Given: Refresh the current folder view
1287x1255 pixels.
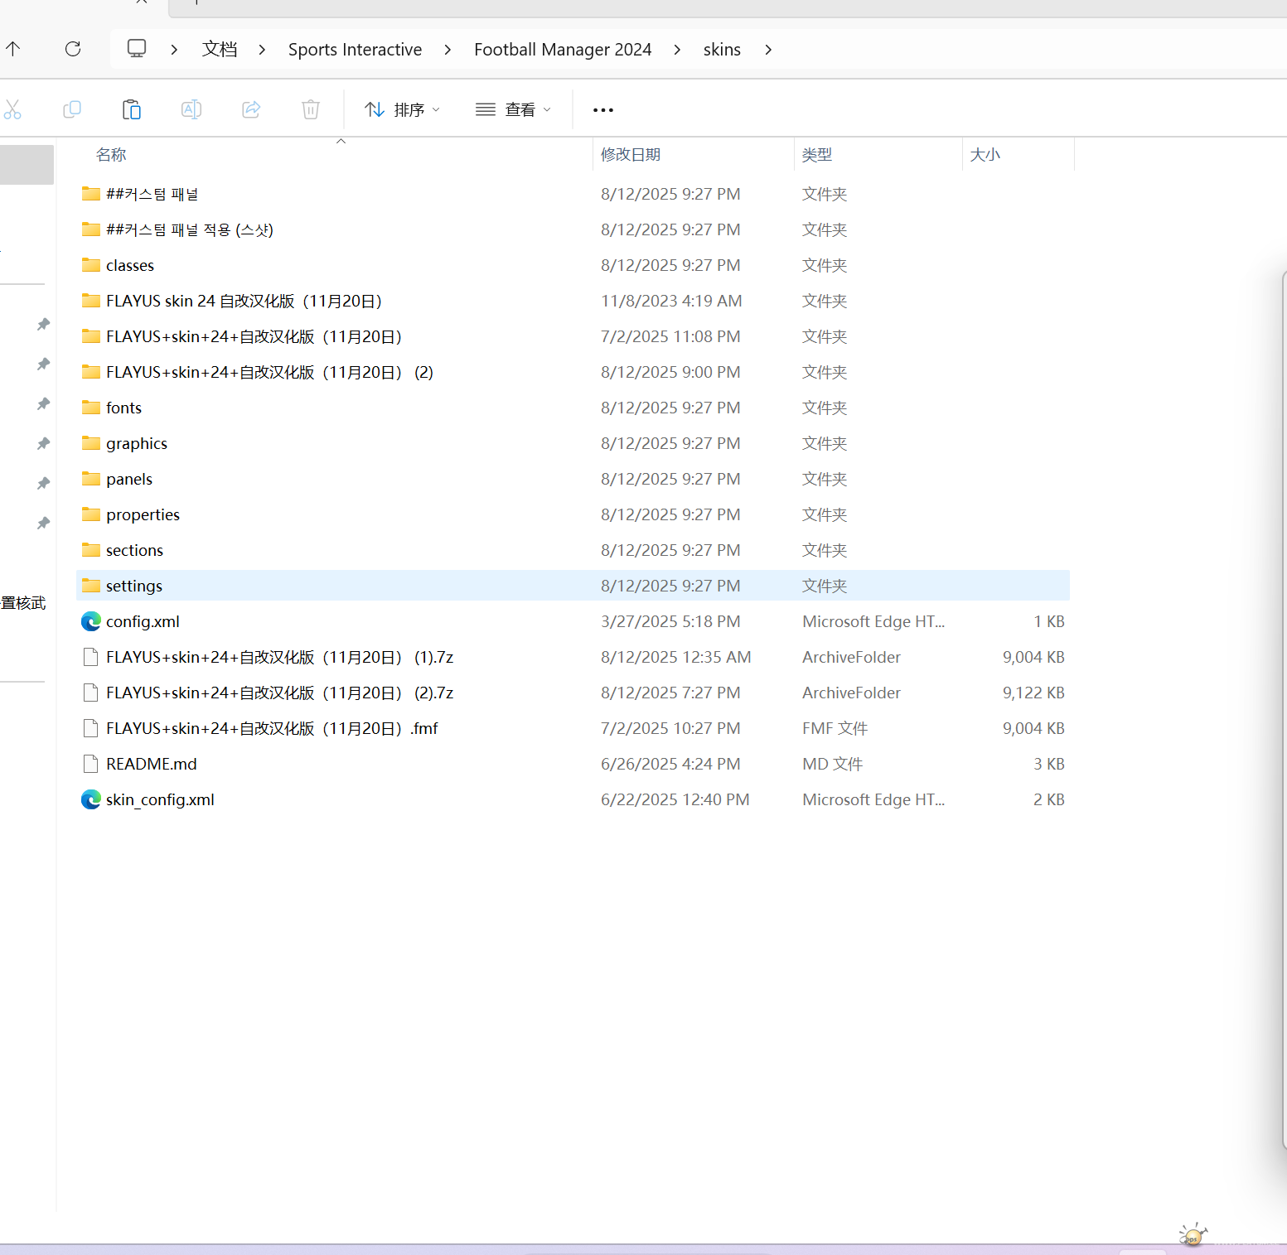Looking at the screenshot, I should [72, 49].
